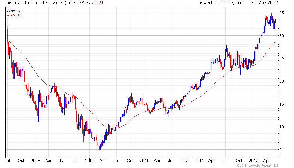Click the '© 2012 Stockcube Research Ltd' copyright text
The image size is (294, 168).
[258, 166]
